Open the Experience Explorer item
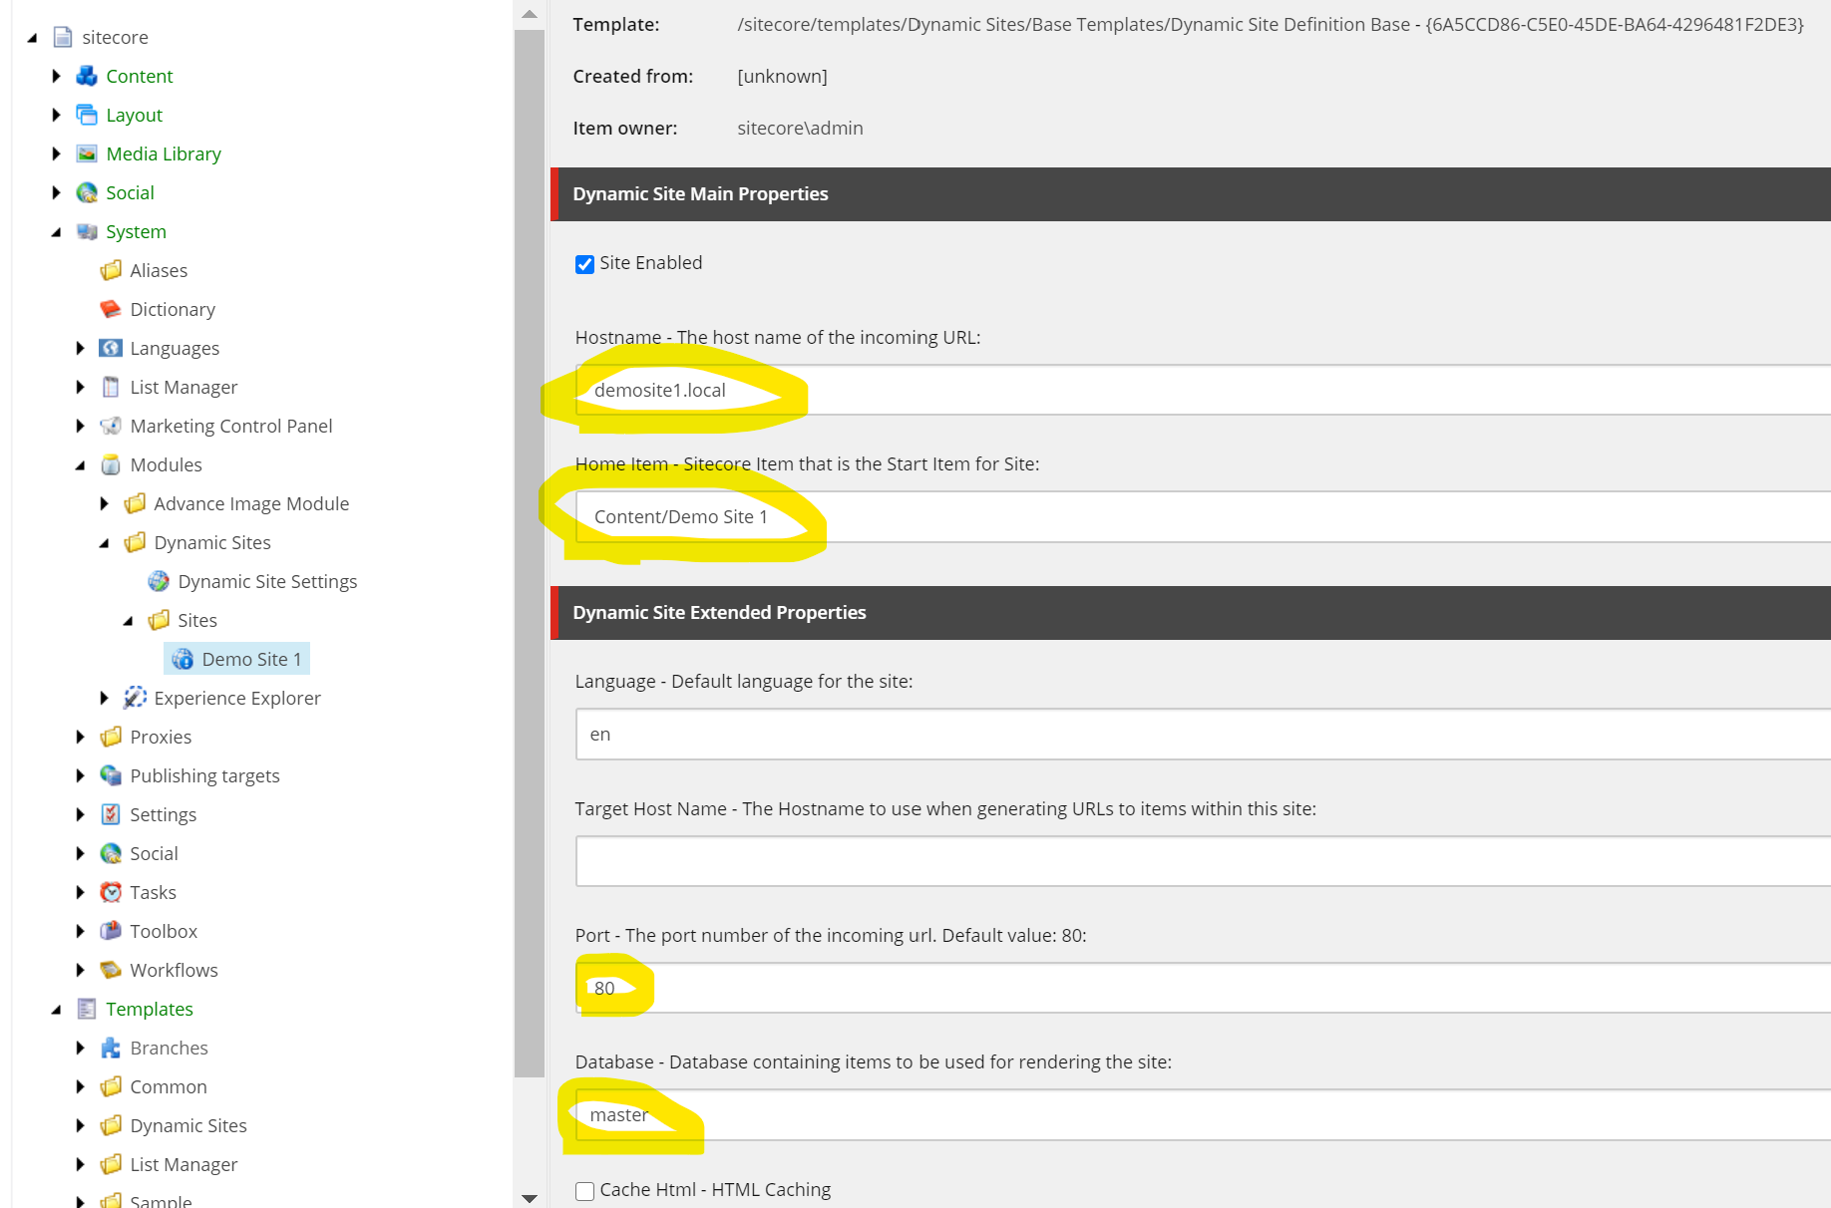 pos(237,698)
